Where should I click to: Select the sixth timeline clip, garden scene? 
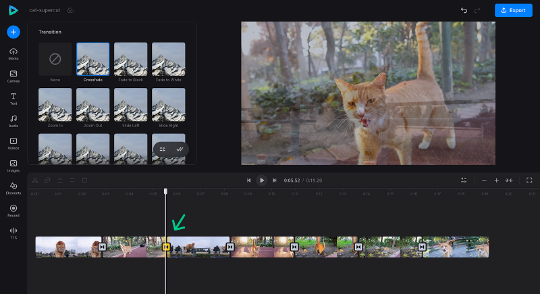[x=390, y=247]
